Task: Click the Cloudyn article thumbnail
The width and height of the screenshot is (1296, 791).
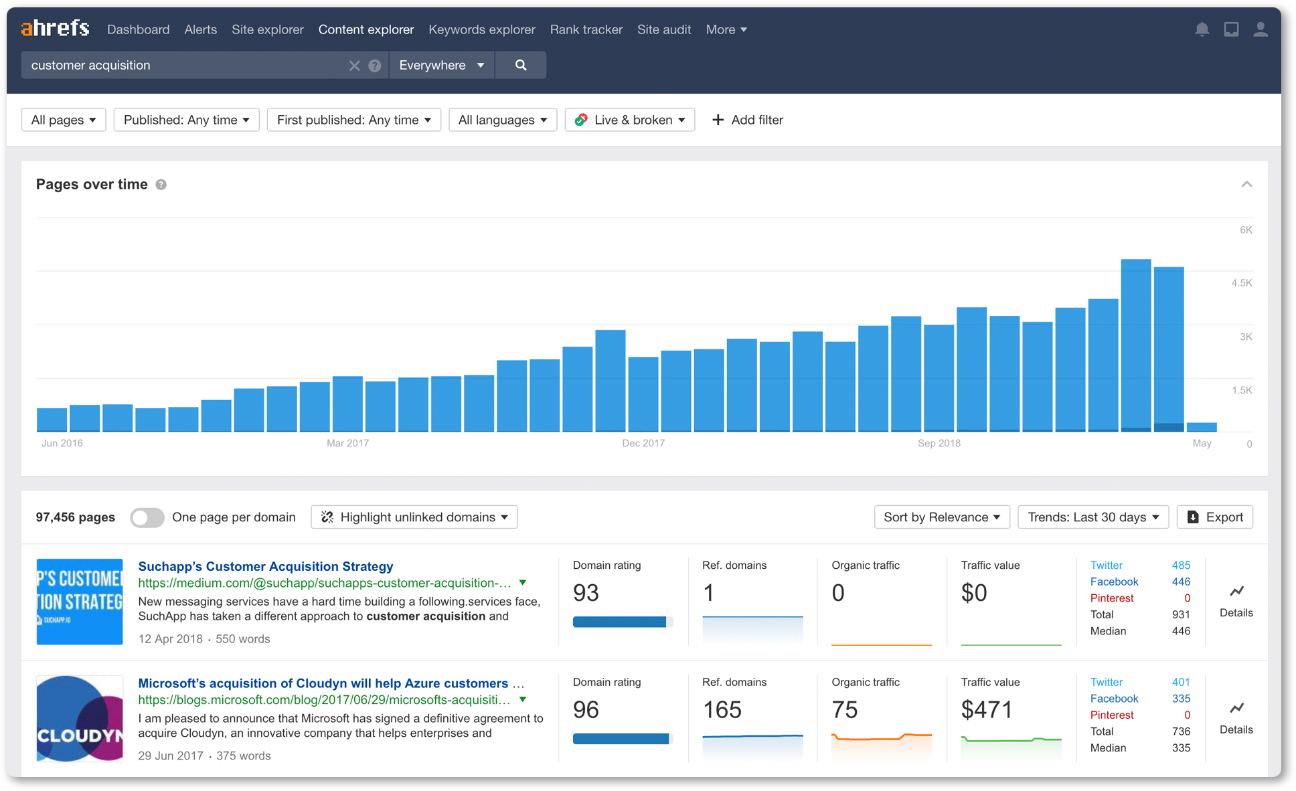Action: (80, 719)
